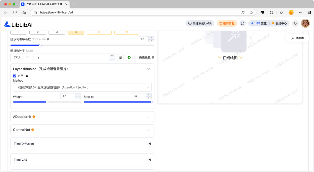Select batch option 4
Screen dimensions: 314x172
(x=76, y=32)
